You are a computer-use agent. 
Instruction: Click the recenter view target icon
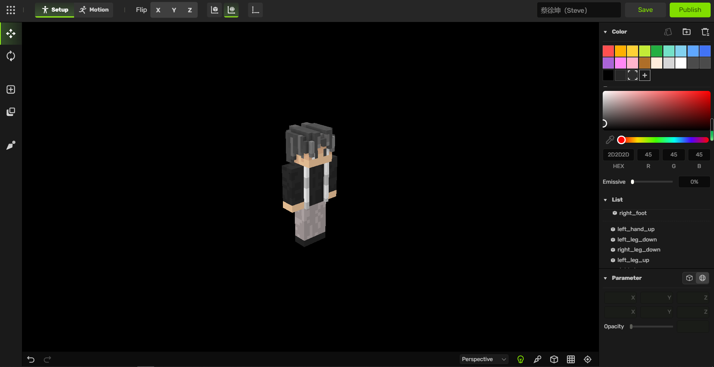(x=587, y=359)
